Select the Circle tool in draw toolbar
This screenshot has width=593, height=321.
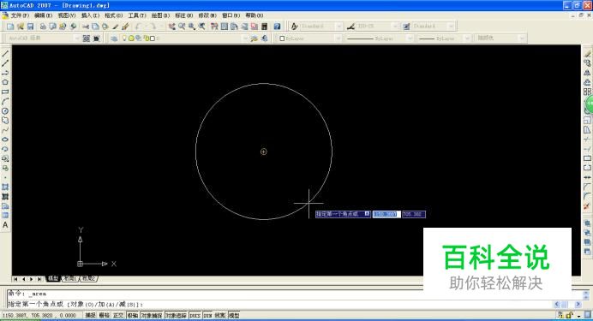tap(5, 111)
